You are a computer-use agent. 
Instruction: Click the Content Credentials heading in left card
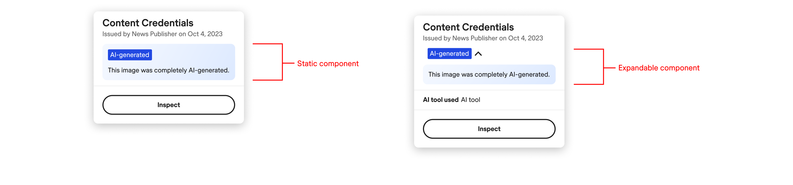(148, 23)
